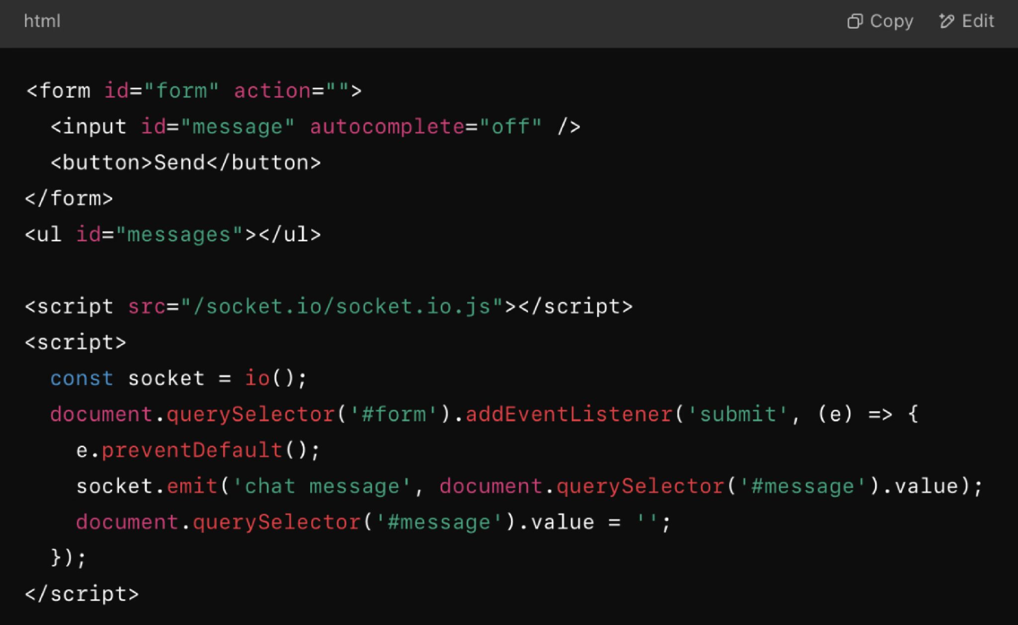Image resolution: width=1018 pixels, height=625 pixels.
Task: Select the duplicate-pages glyph next to Copy
Action: pyautogui.click(x=854, y=21)
